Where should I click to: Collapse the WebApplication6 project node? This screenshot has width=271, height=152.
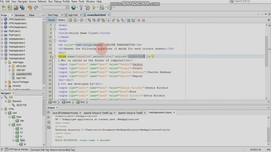click(2, 58)
